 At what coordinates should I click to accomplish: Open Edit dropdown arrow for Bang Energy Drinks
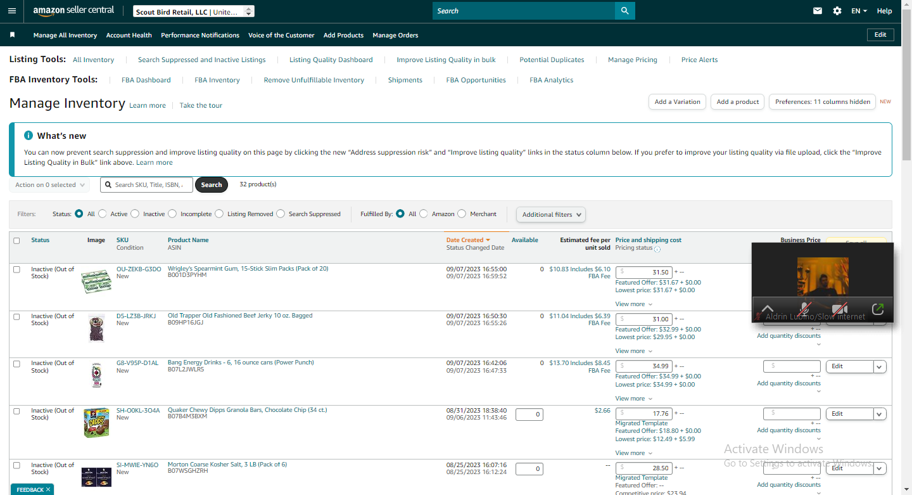(x=880, y=366)
